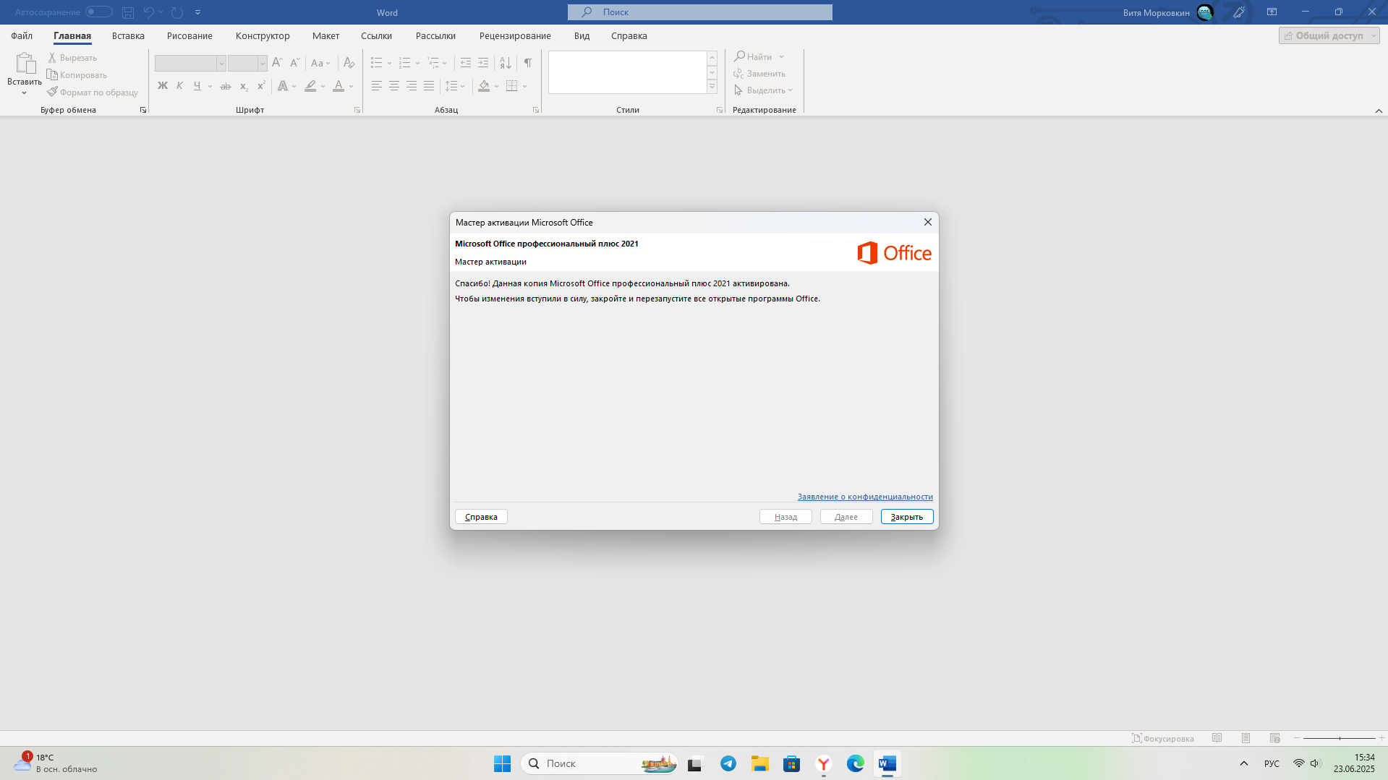The width and height of the screenshot is (1388, 780).
Task: Open the Рассылки tab
Action: point(435,35)
